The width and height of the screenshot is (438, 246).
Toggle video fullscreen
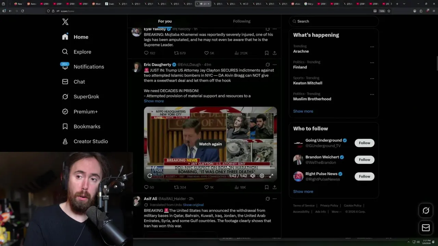271,176
